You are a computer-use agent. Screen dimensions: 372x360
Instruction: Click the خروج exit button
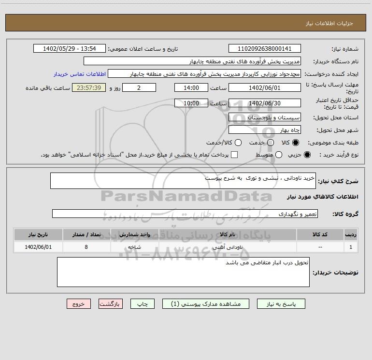click(x=79, y=304)
